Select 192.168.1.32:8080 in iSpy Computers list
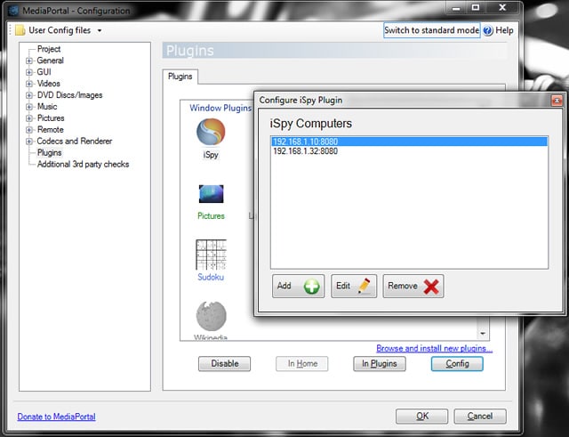This screenshot has width=569, height=437. coord(409,151)
